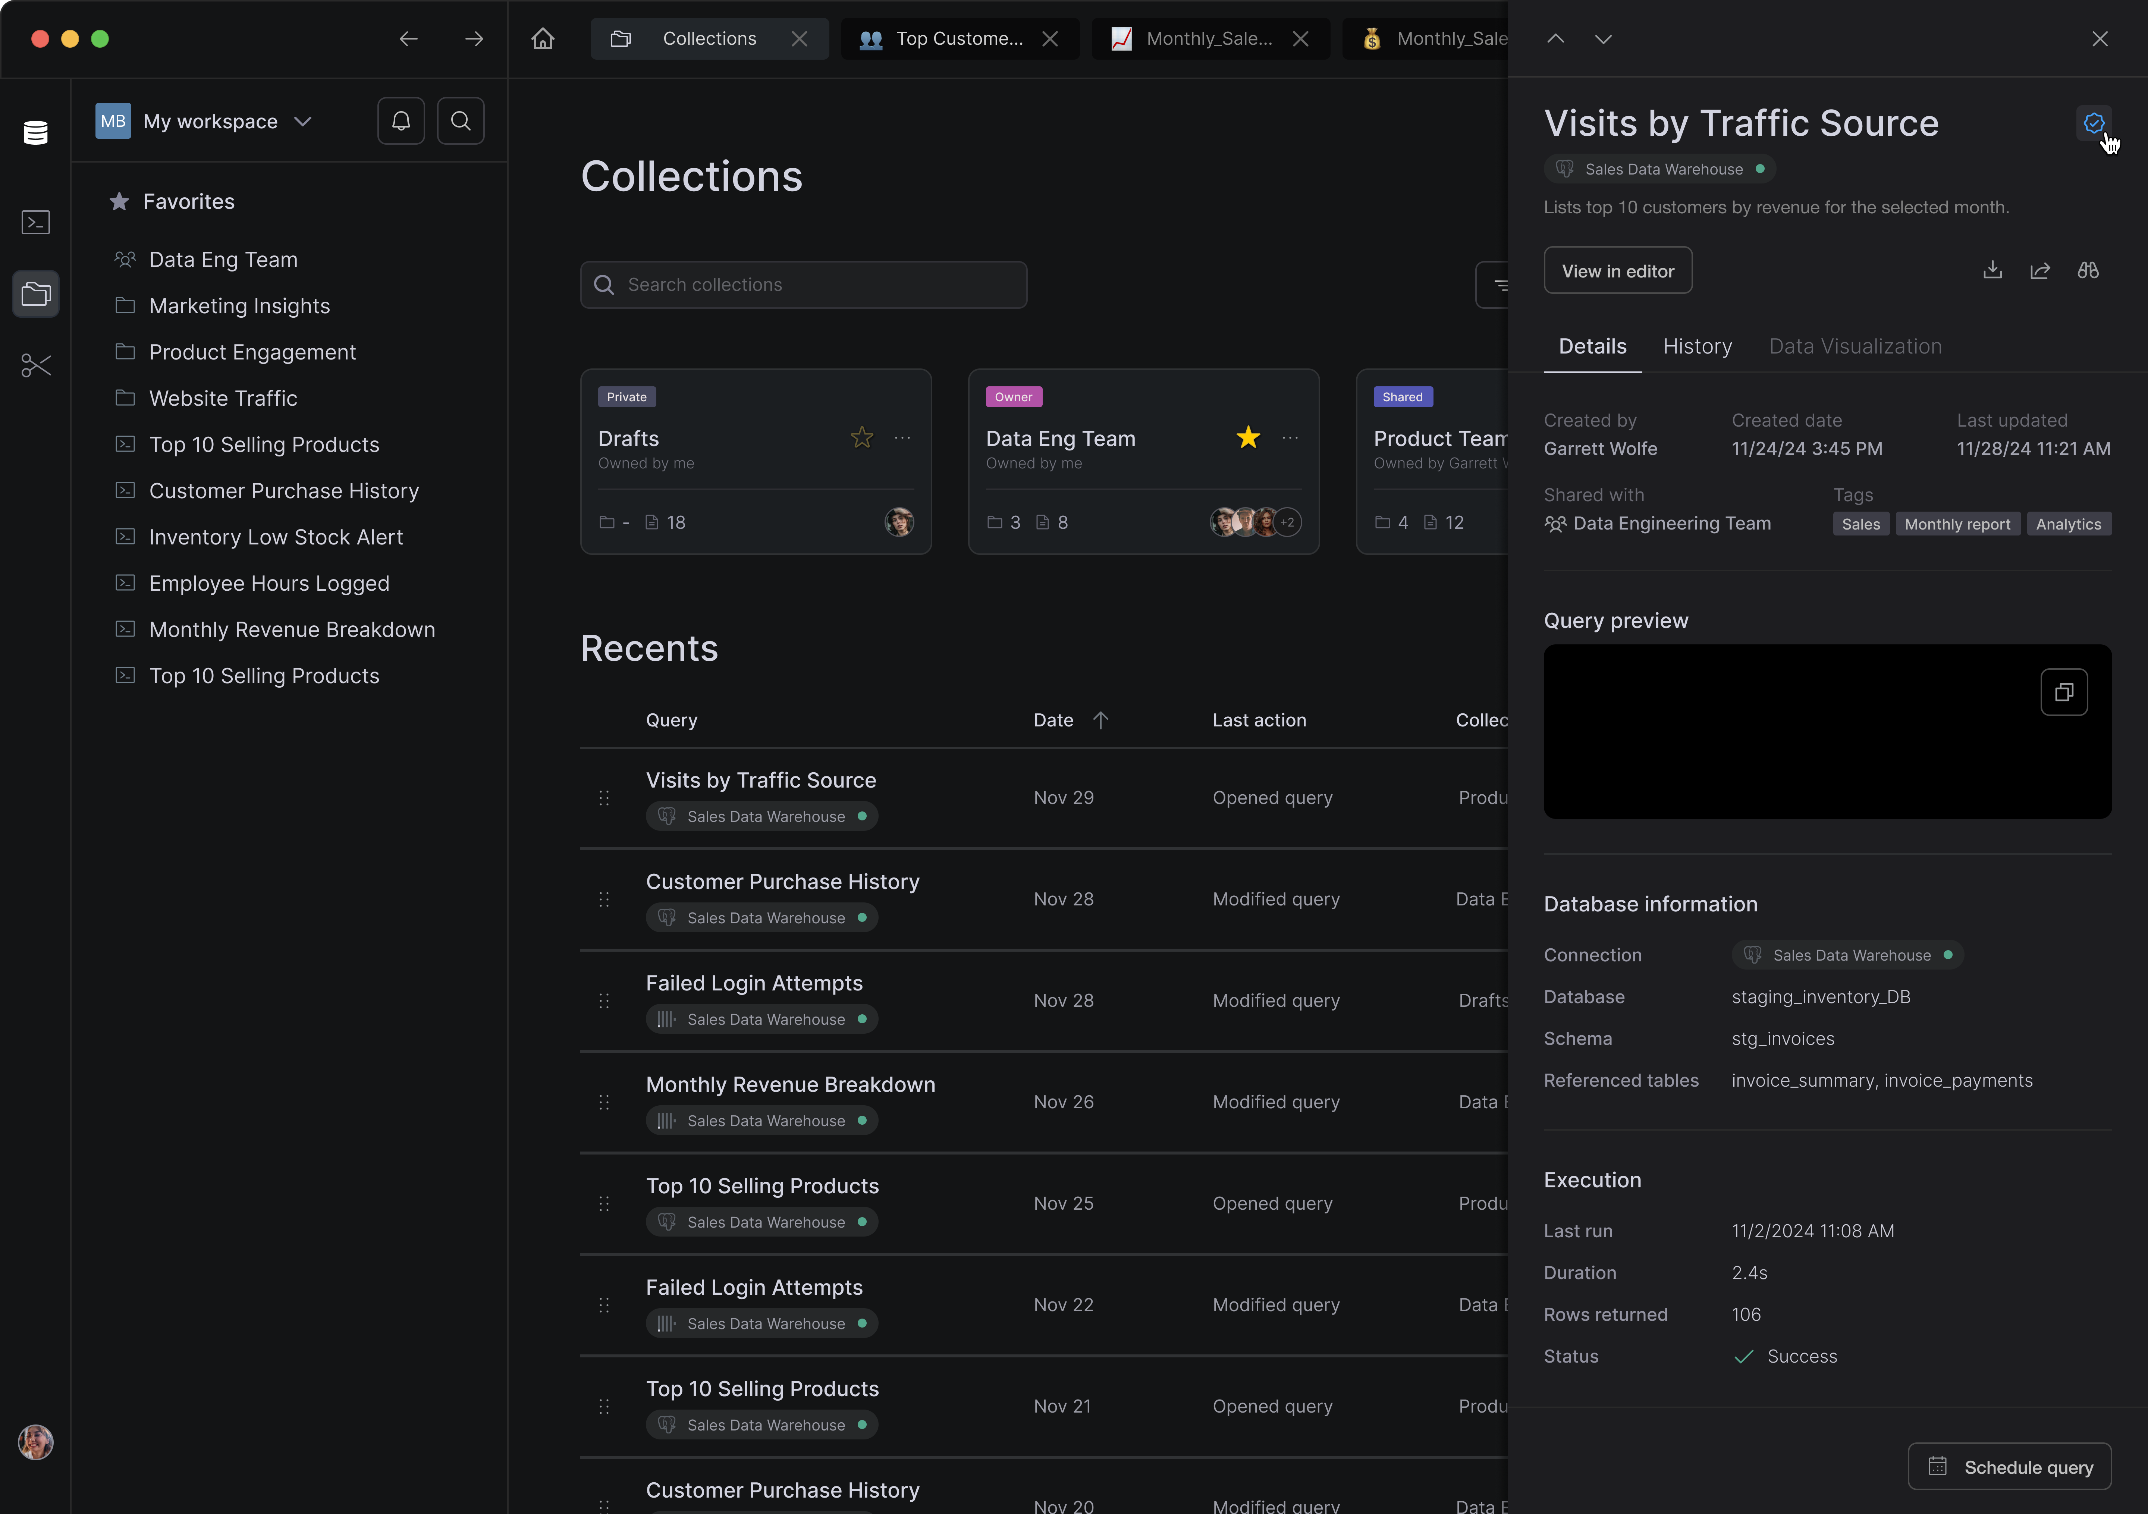The width and height of the screenshot is (2148, 1514).
Task: Click the View in editor button
Action: coord(1618,270)
